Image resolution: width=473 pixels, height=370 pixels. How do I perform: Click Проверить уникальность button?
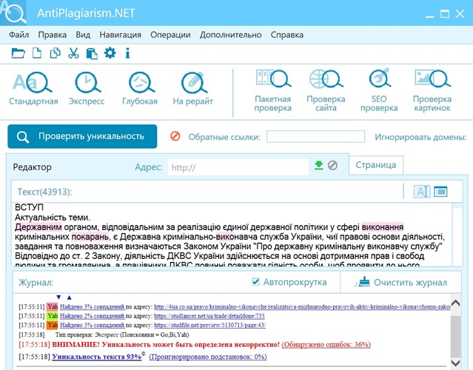[82, 136]
